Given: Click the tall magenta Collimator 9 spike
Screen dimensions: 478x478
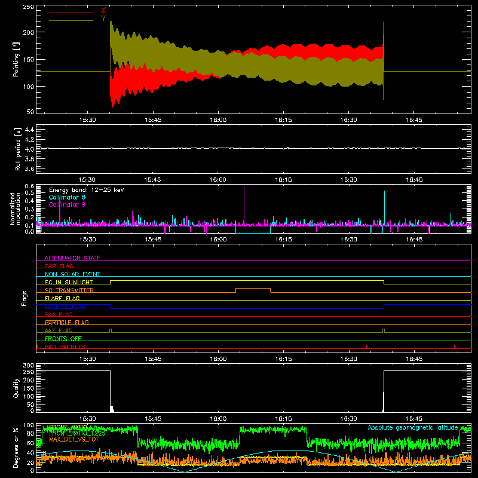Looking at the screenshot, I should coord(244,204).
